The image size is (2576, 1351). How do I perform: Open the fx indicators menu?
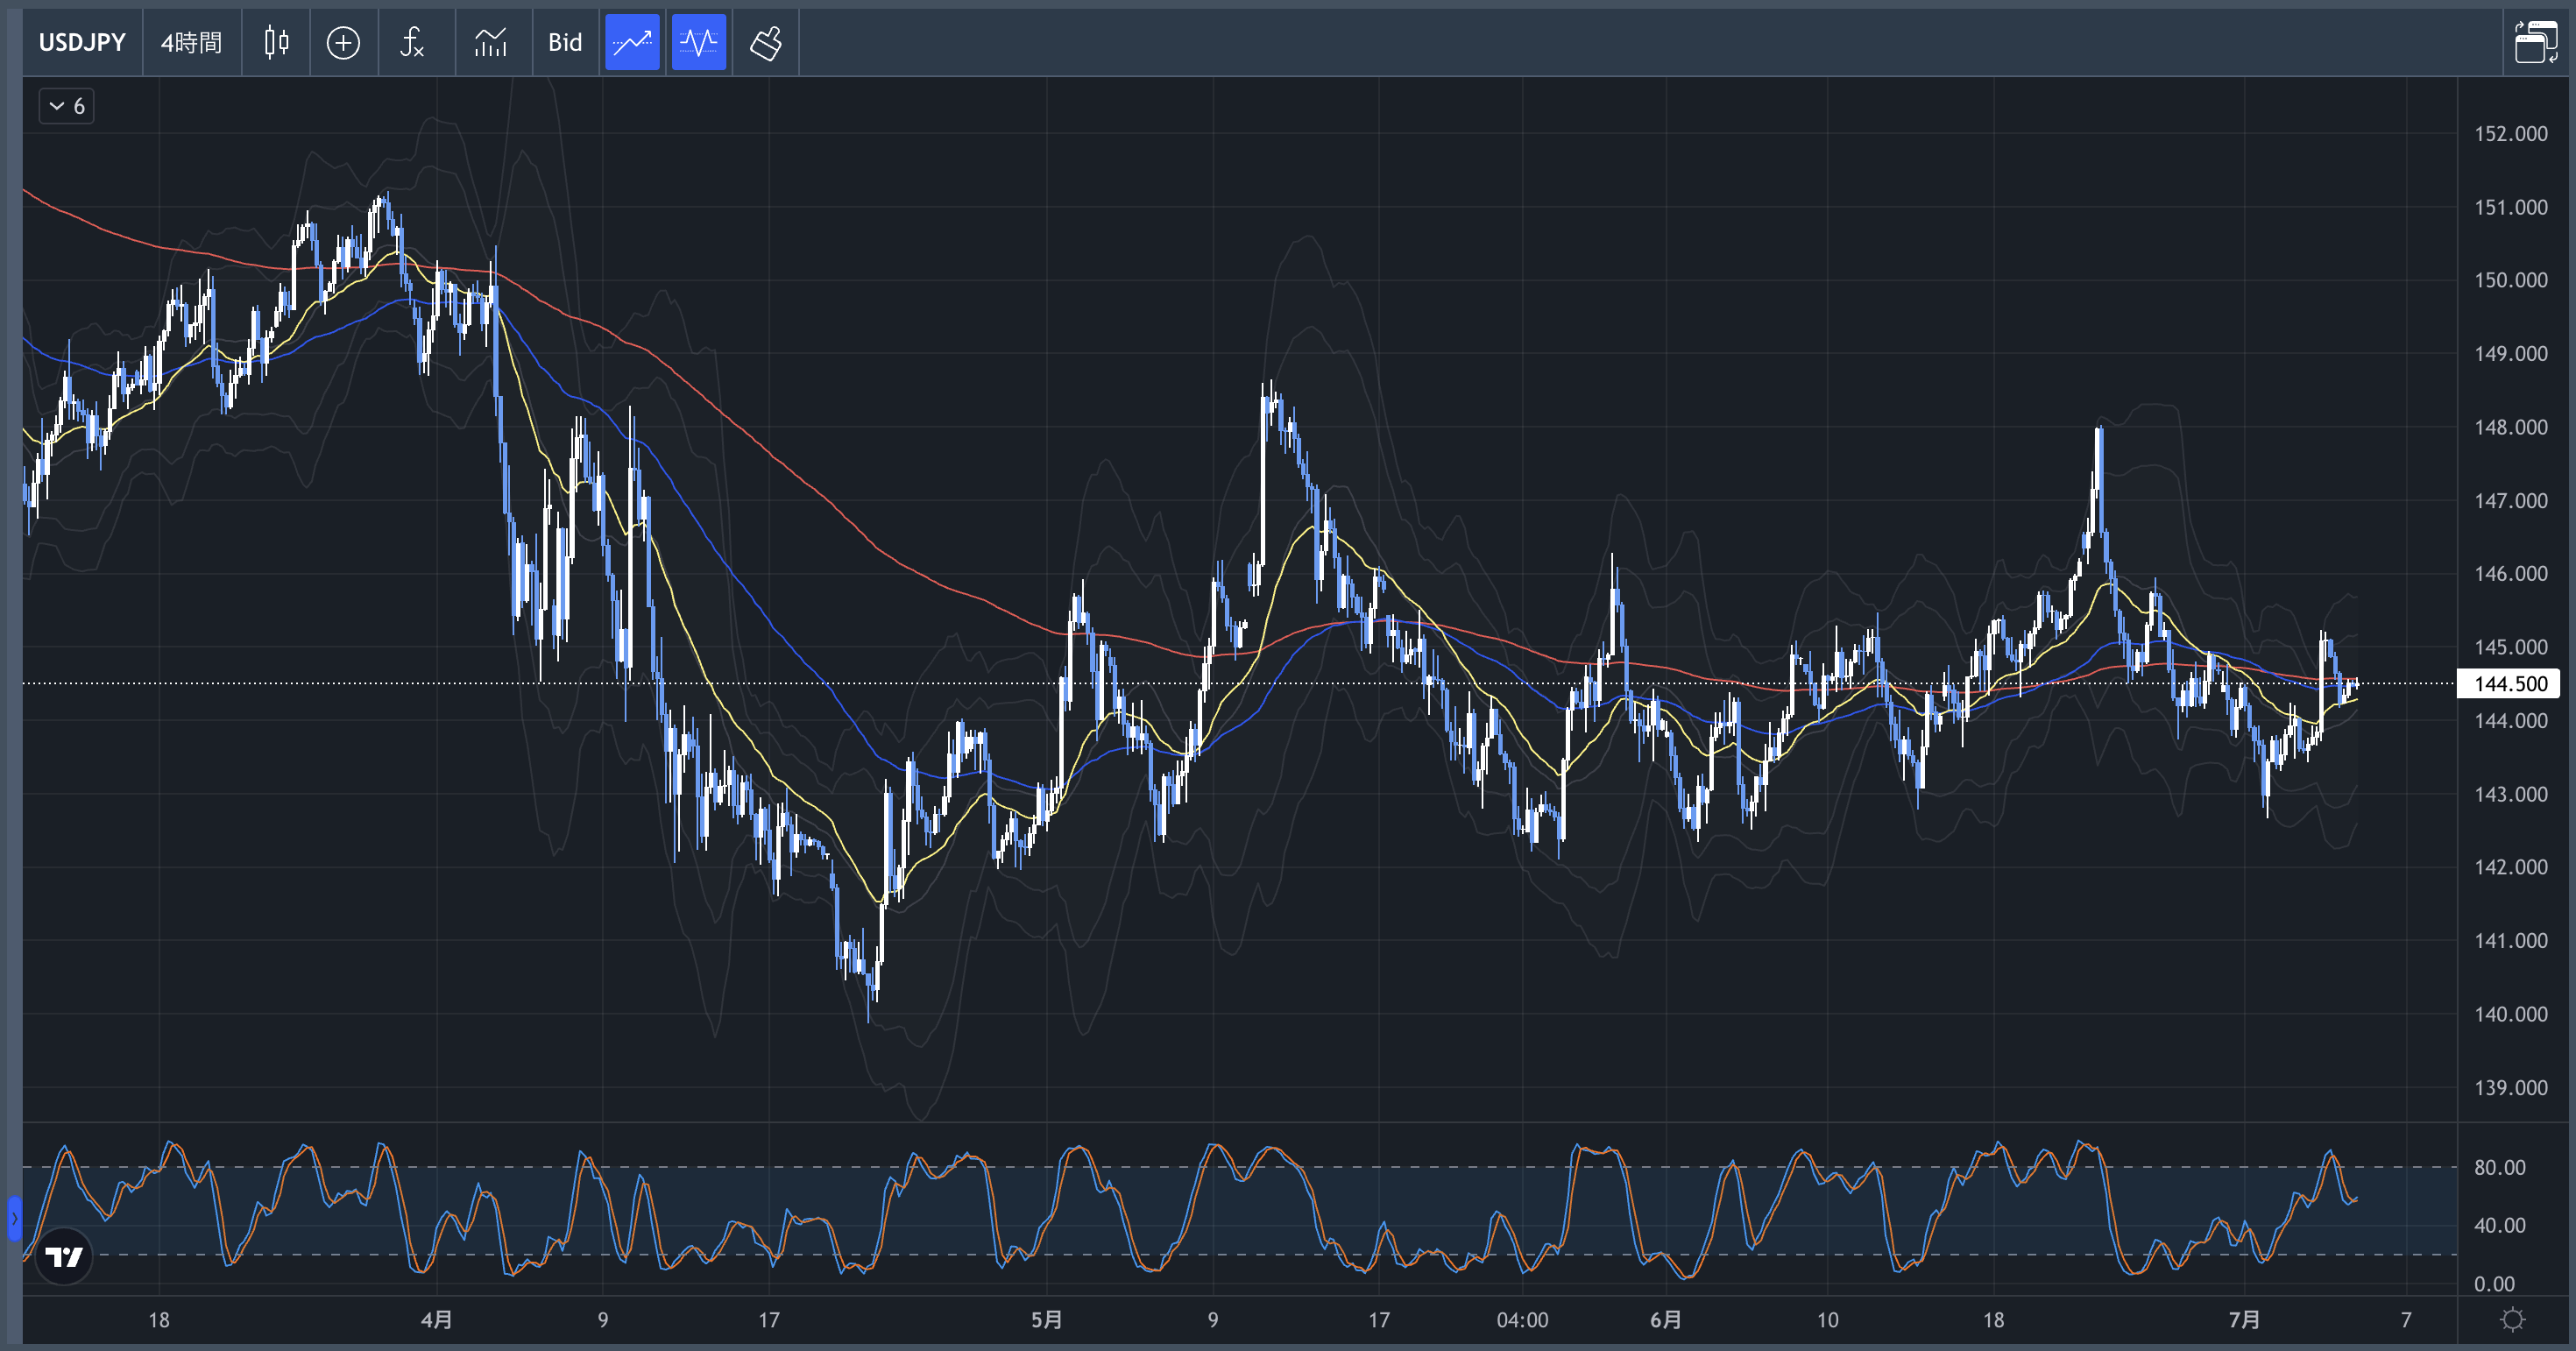tap(412, 42)
